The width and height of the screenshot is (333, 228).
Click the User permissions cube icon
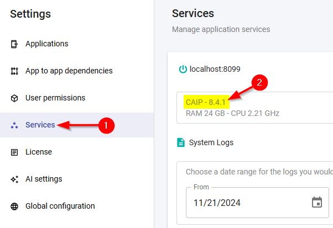[x=14, y=98]
